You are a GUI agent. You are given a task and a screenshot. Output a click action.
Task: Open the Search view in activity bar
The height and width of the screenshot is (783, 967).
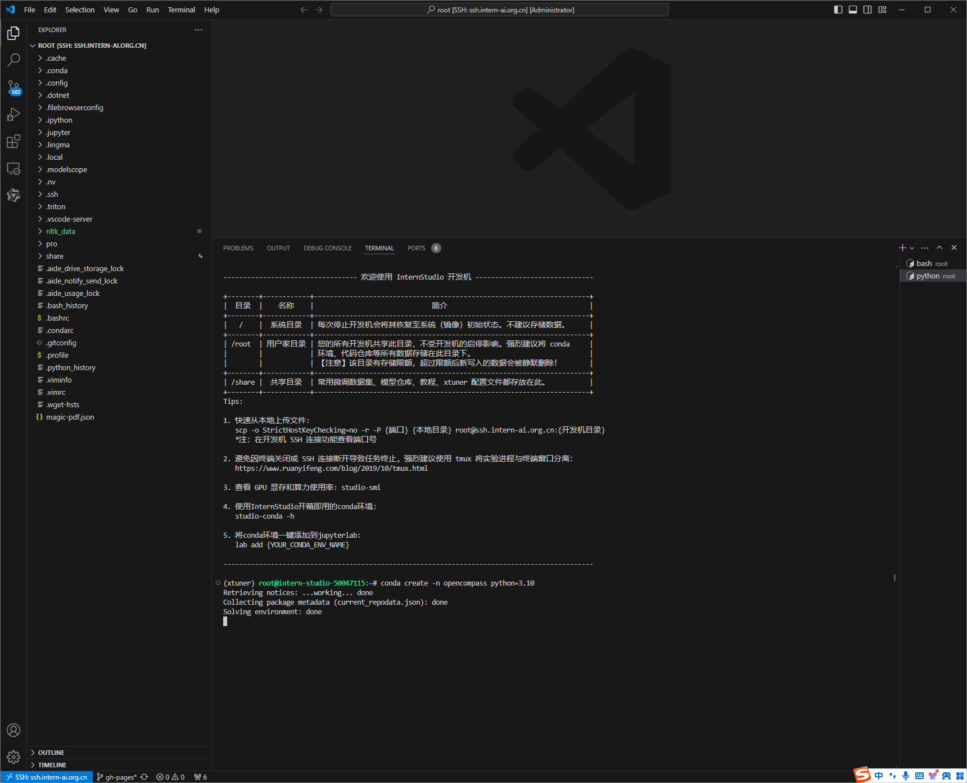click(x=13, y=60)
